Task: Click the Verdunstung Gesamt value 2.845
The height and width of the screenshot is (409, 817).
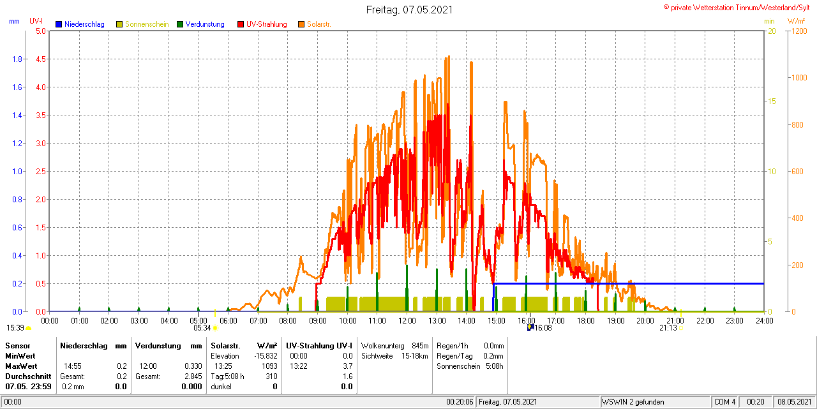Action: [x=193, y=376]
